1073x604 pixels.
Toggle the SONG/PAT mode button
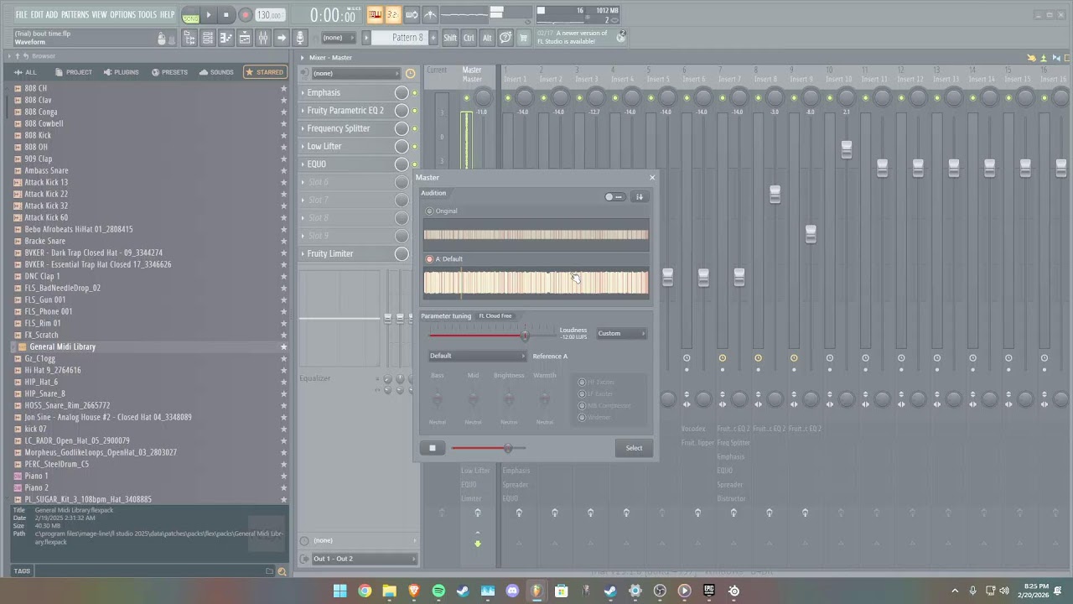coord(190,15)
